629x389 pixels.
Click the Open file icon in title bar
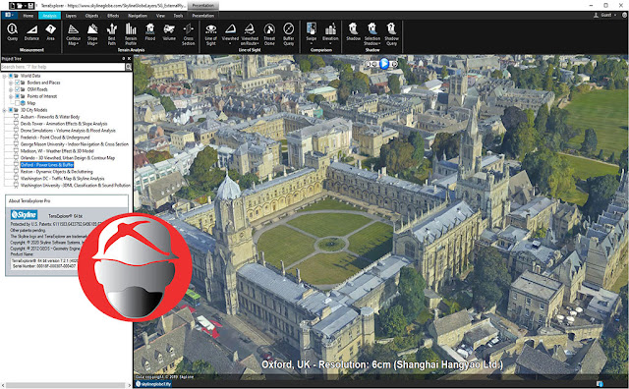pos(21,6)
